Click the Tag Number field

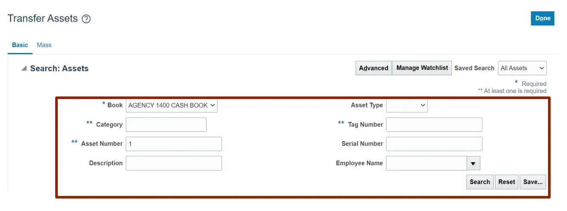434,124
